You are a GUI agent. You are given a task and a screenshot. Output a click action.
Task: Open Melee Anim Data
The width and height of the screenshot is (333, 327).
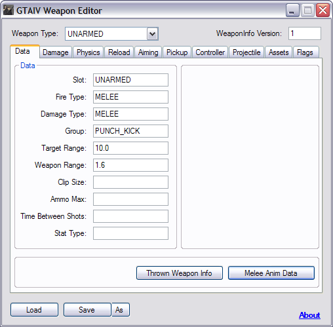pyautogui.click(x=271, y=273)
